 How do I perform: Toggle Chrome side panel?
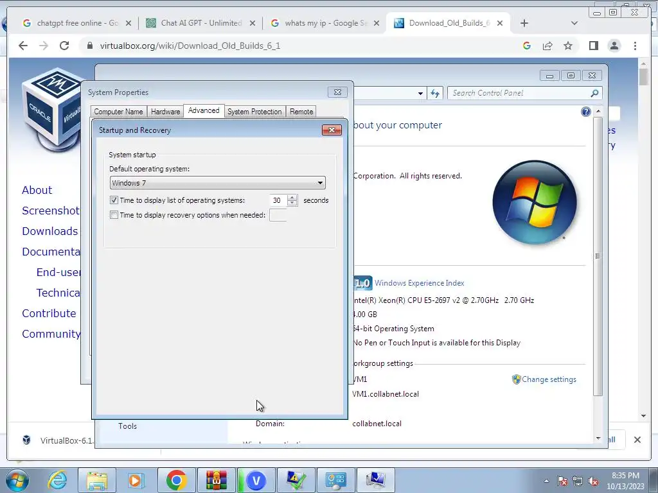tap(593, 46)
